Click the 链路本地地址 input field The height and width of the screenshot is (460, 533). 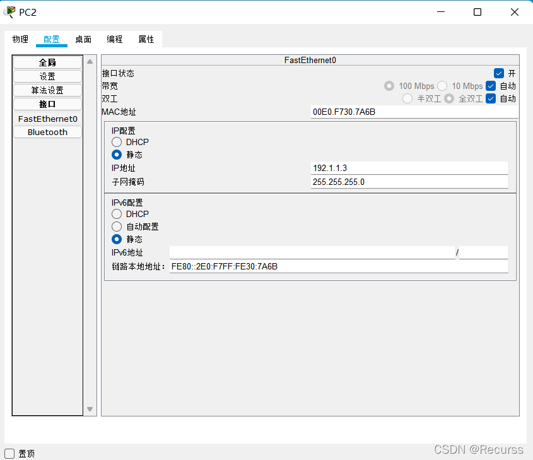click(x=339, y=266)
